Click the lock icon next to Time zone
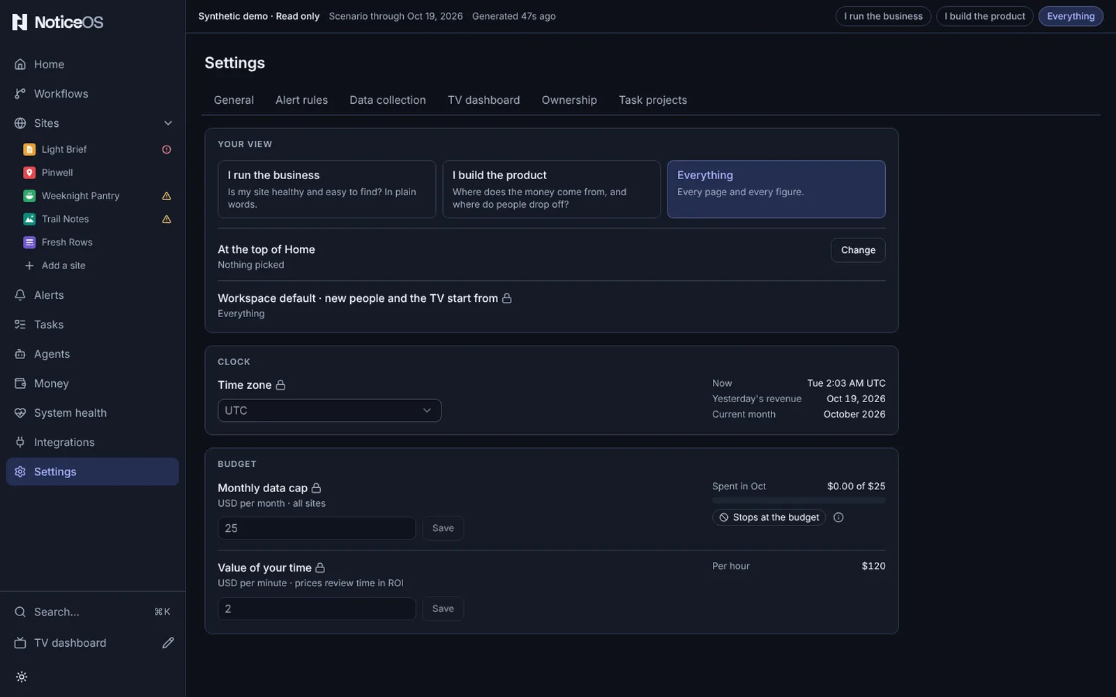Viewport: 1116px width, 697px height. coord(280,385)
